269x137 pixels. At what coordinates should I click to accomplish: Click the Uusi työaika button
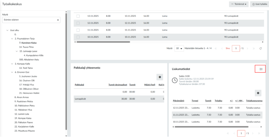(x=258, y=4)
